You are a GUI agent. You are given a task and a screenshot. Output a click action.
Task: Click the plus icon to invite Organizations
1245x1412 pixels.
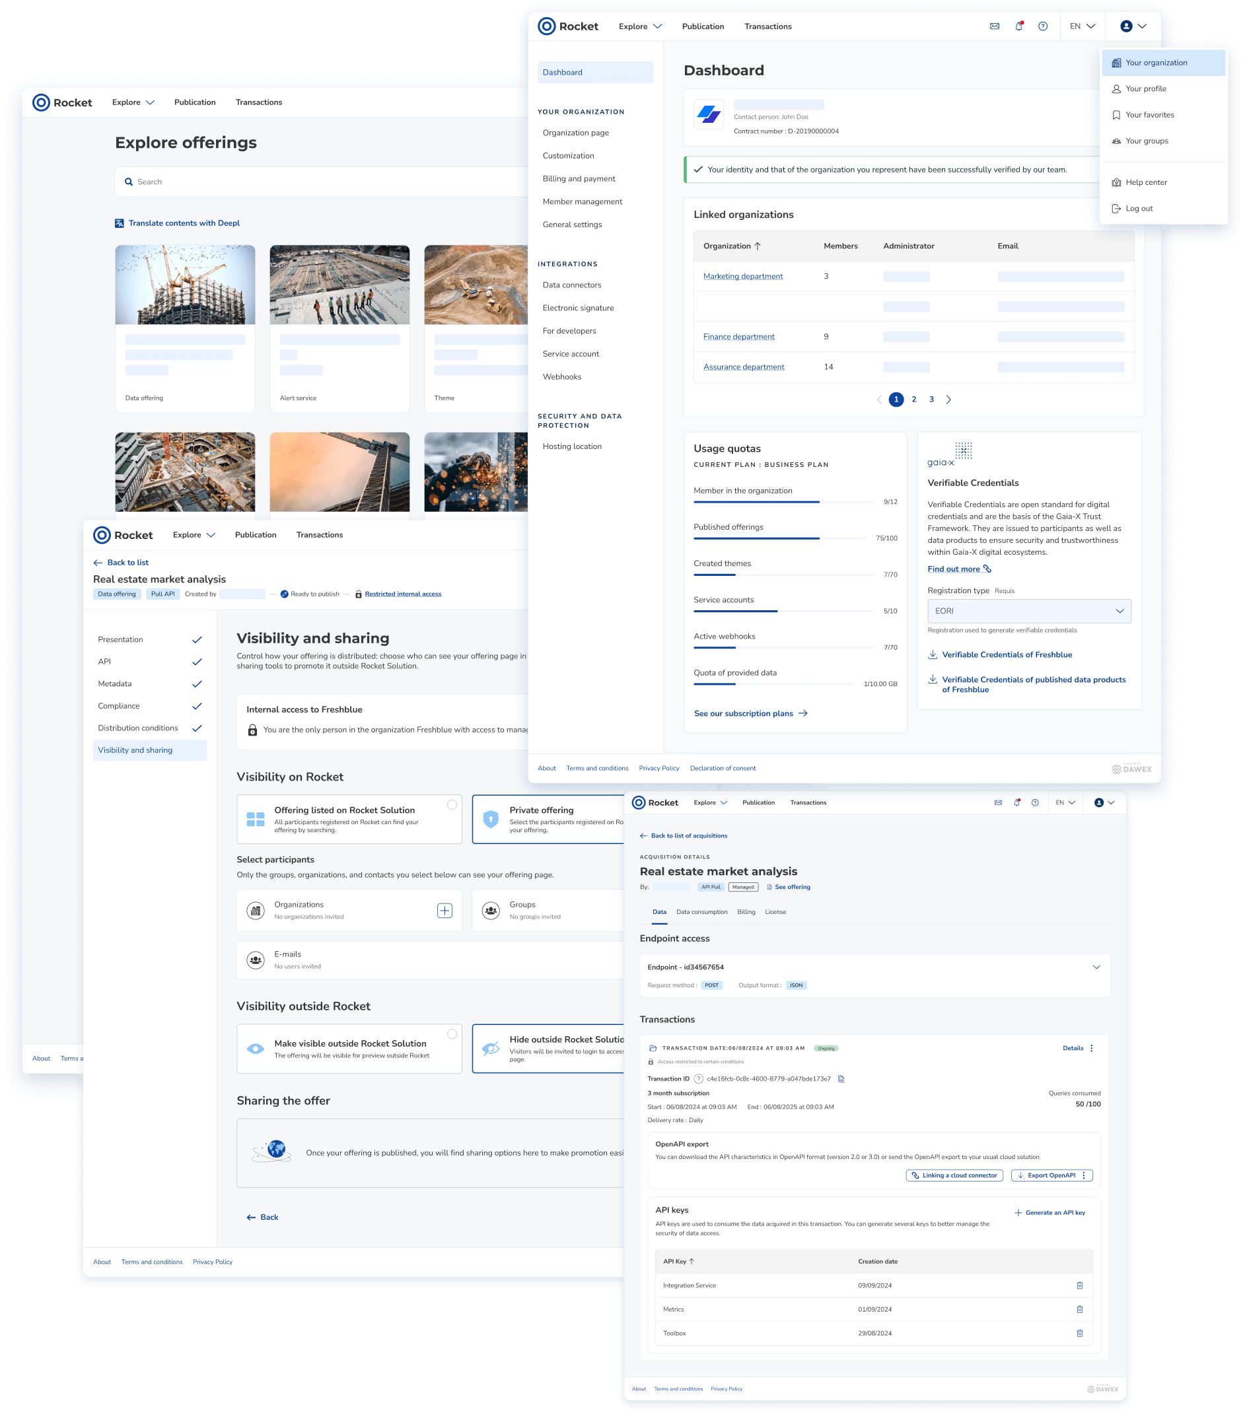[x=445, y=911]
